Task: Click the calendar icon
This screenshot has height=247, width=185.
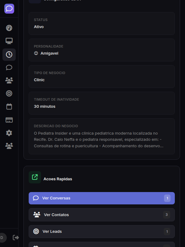Action: tap(9, 106)
